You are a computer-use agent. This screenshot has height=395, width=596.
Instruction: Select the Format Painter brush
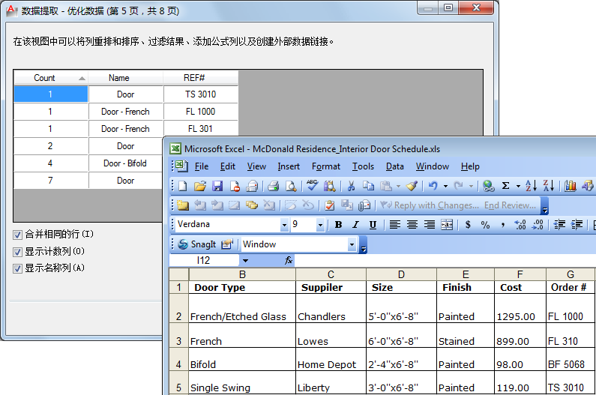(412, 186)
